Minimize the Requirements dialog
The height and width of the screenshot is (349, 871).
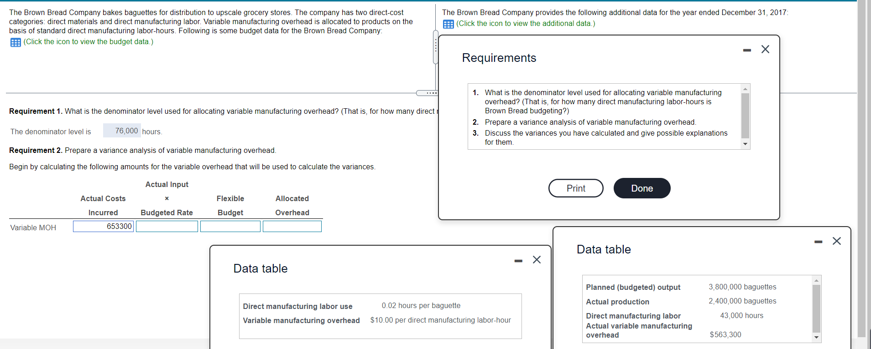click(x=747, y=50)
